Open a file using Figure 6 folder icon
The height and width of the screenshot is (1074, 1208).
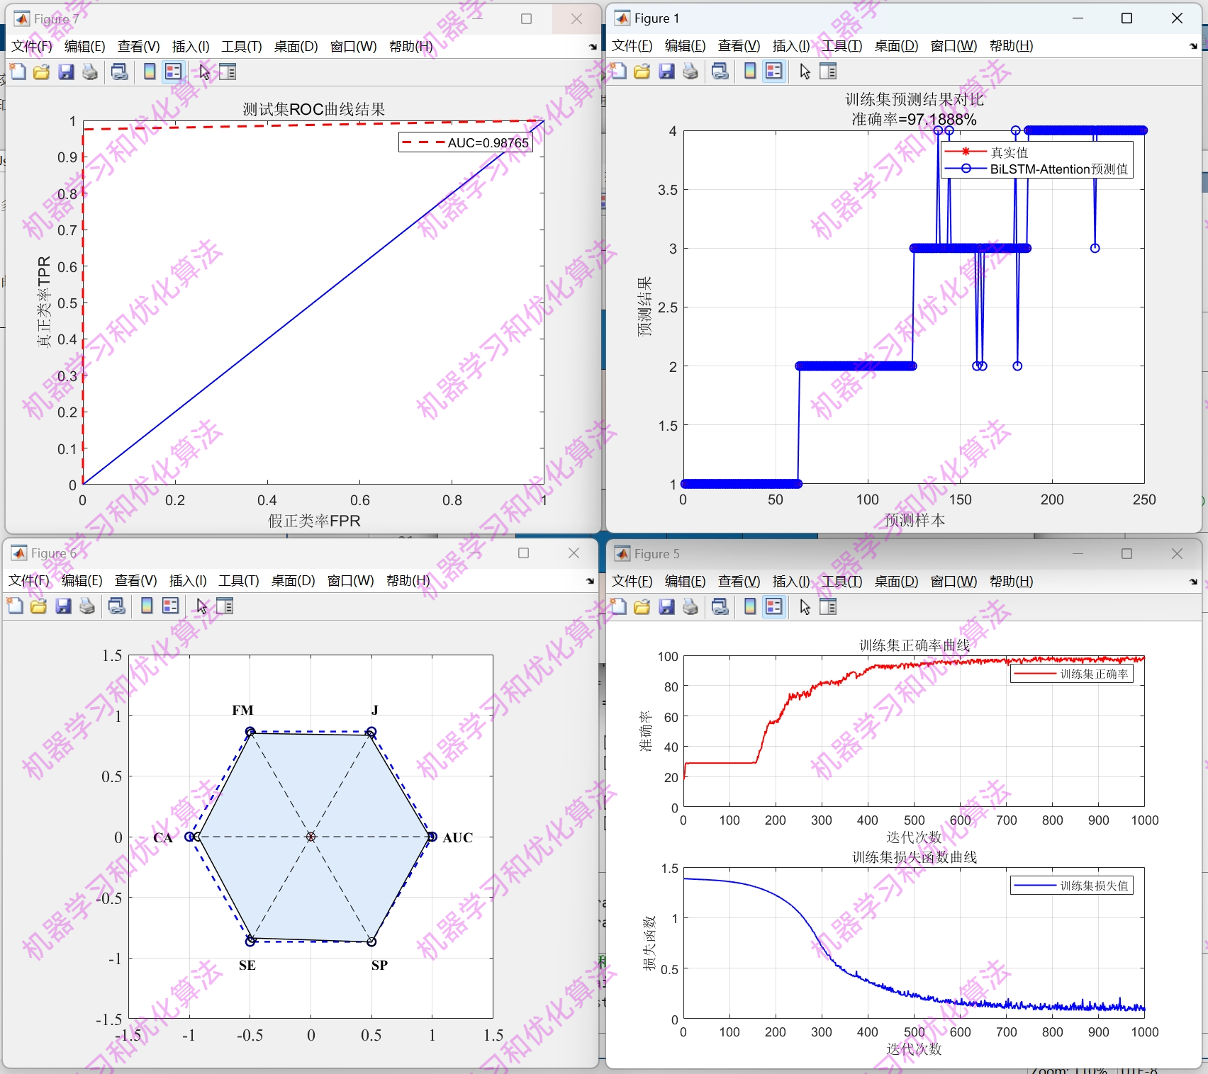(x=38, y=606)
